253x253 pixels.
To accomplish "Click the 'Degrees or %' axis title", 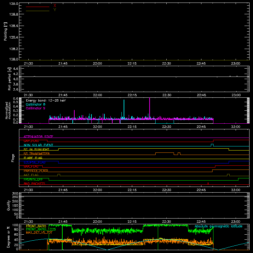I will pyautogui.click(x=9, y=237).
